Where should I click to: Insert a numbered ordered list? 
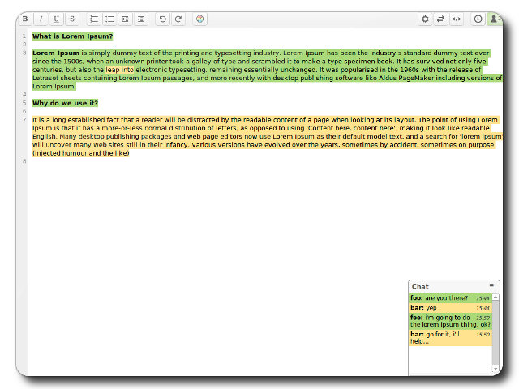pyautogui.click(x=94, y=19)
